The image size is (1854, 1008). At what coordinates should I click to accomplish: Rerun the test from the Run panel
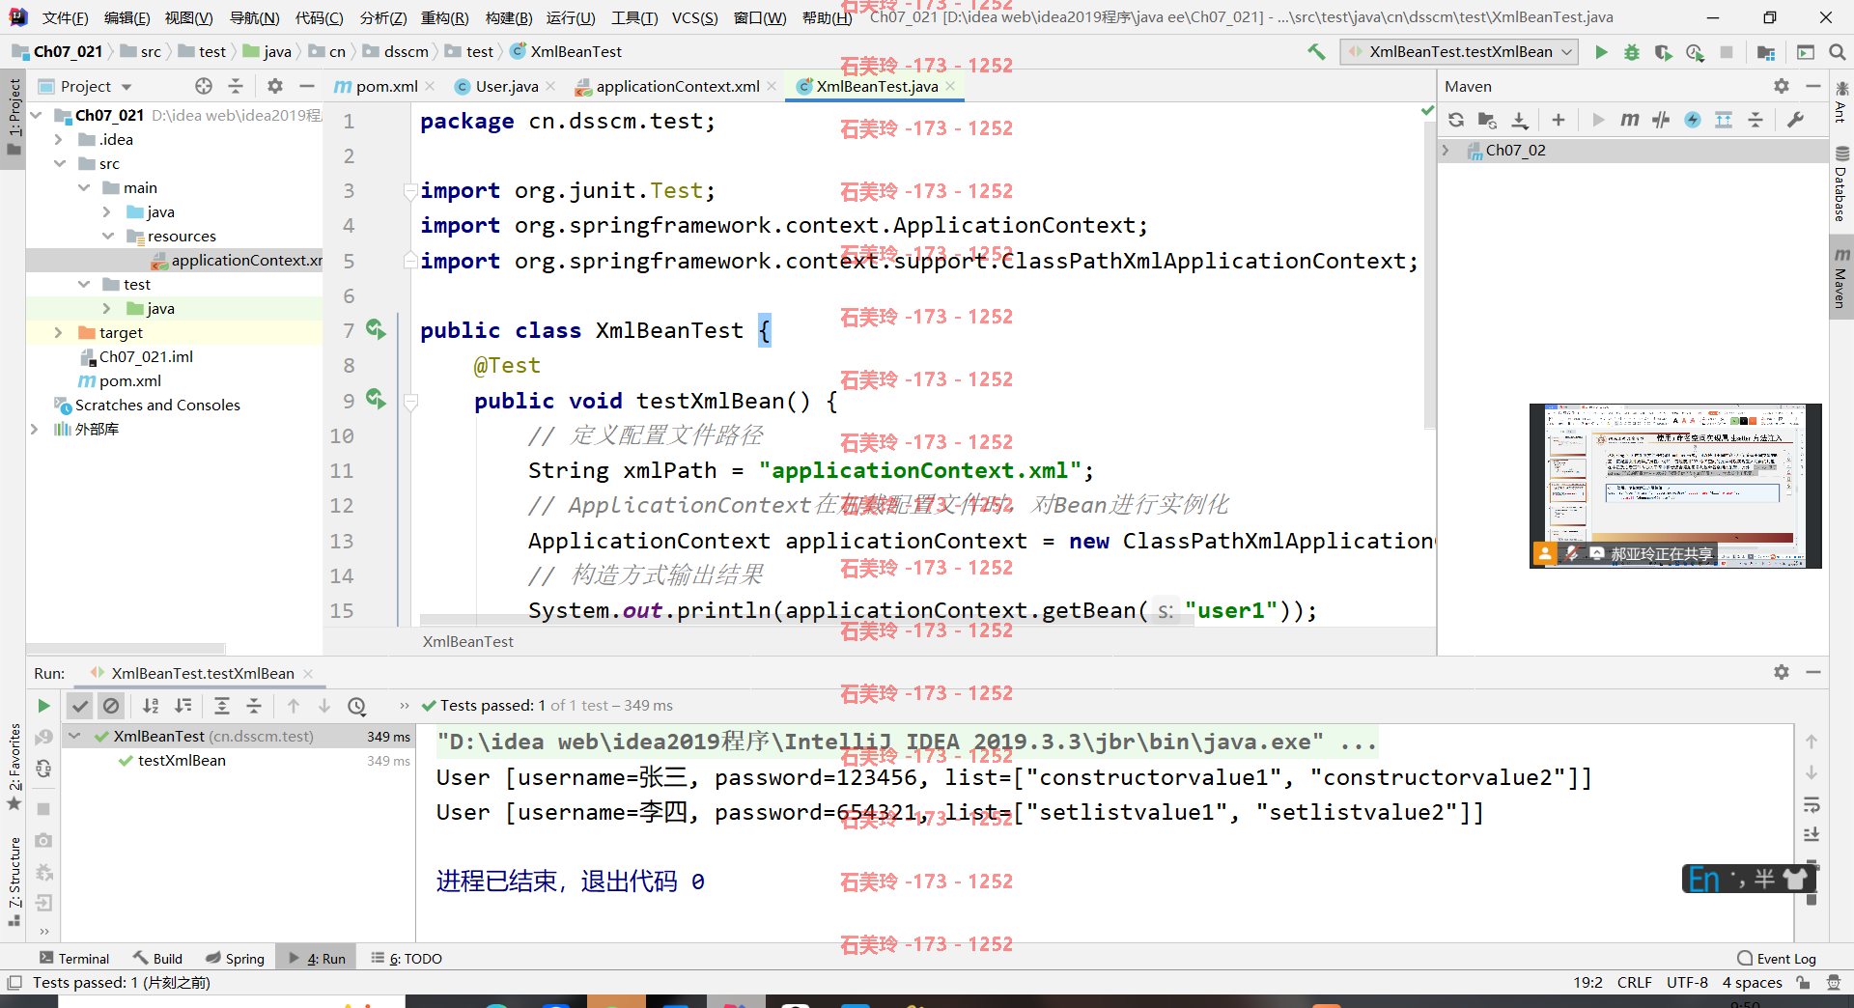[x=43, y=706]
